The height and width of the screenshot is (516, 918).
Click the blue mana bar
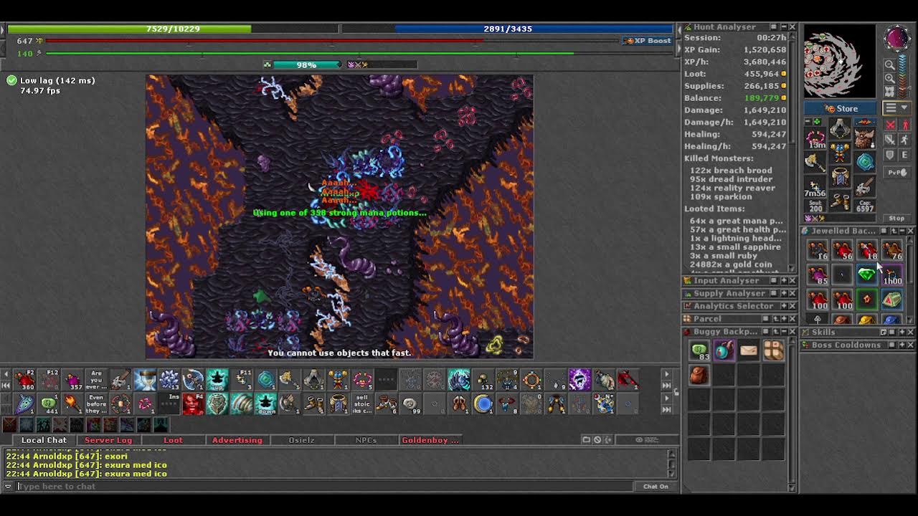(x=507, y=29)
